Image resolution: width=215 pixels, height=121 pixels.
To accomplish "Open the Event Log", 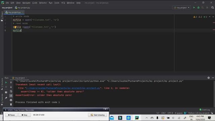I will tap(205, 110).
